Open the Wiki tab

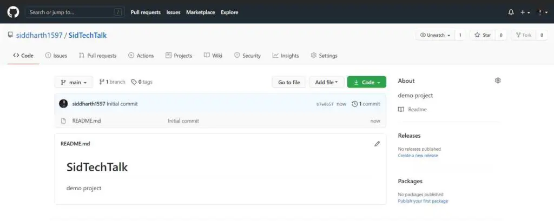point(213,56)
